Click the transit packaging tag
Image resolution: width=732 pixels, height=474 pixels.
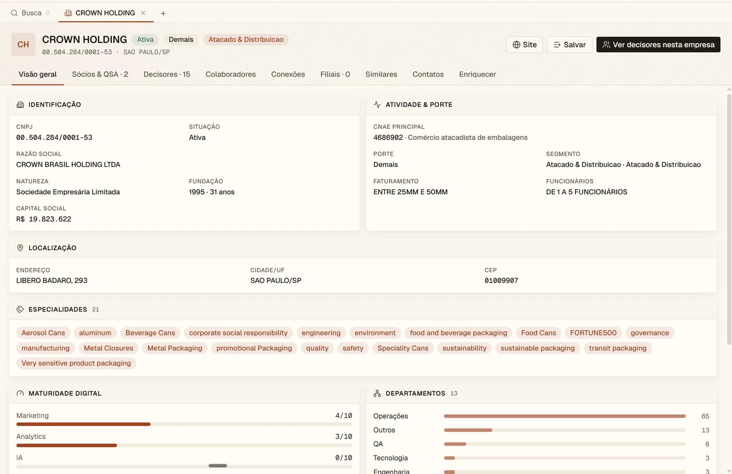pos(618,348)
